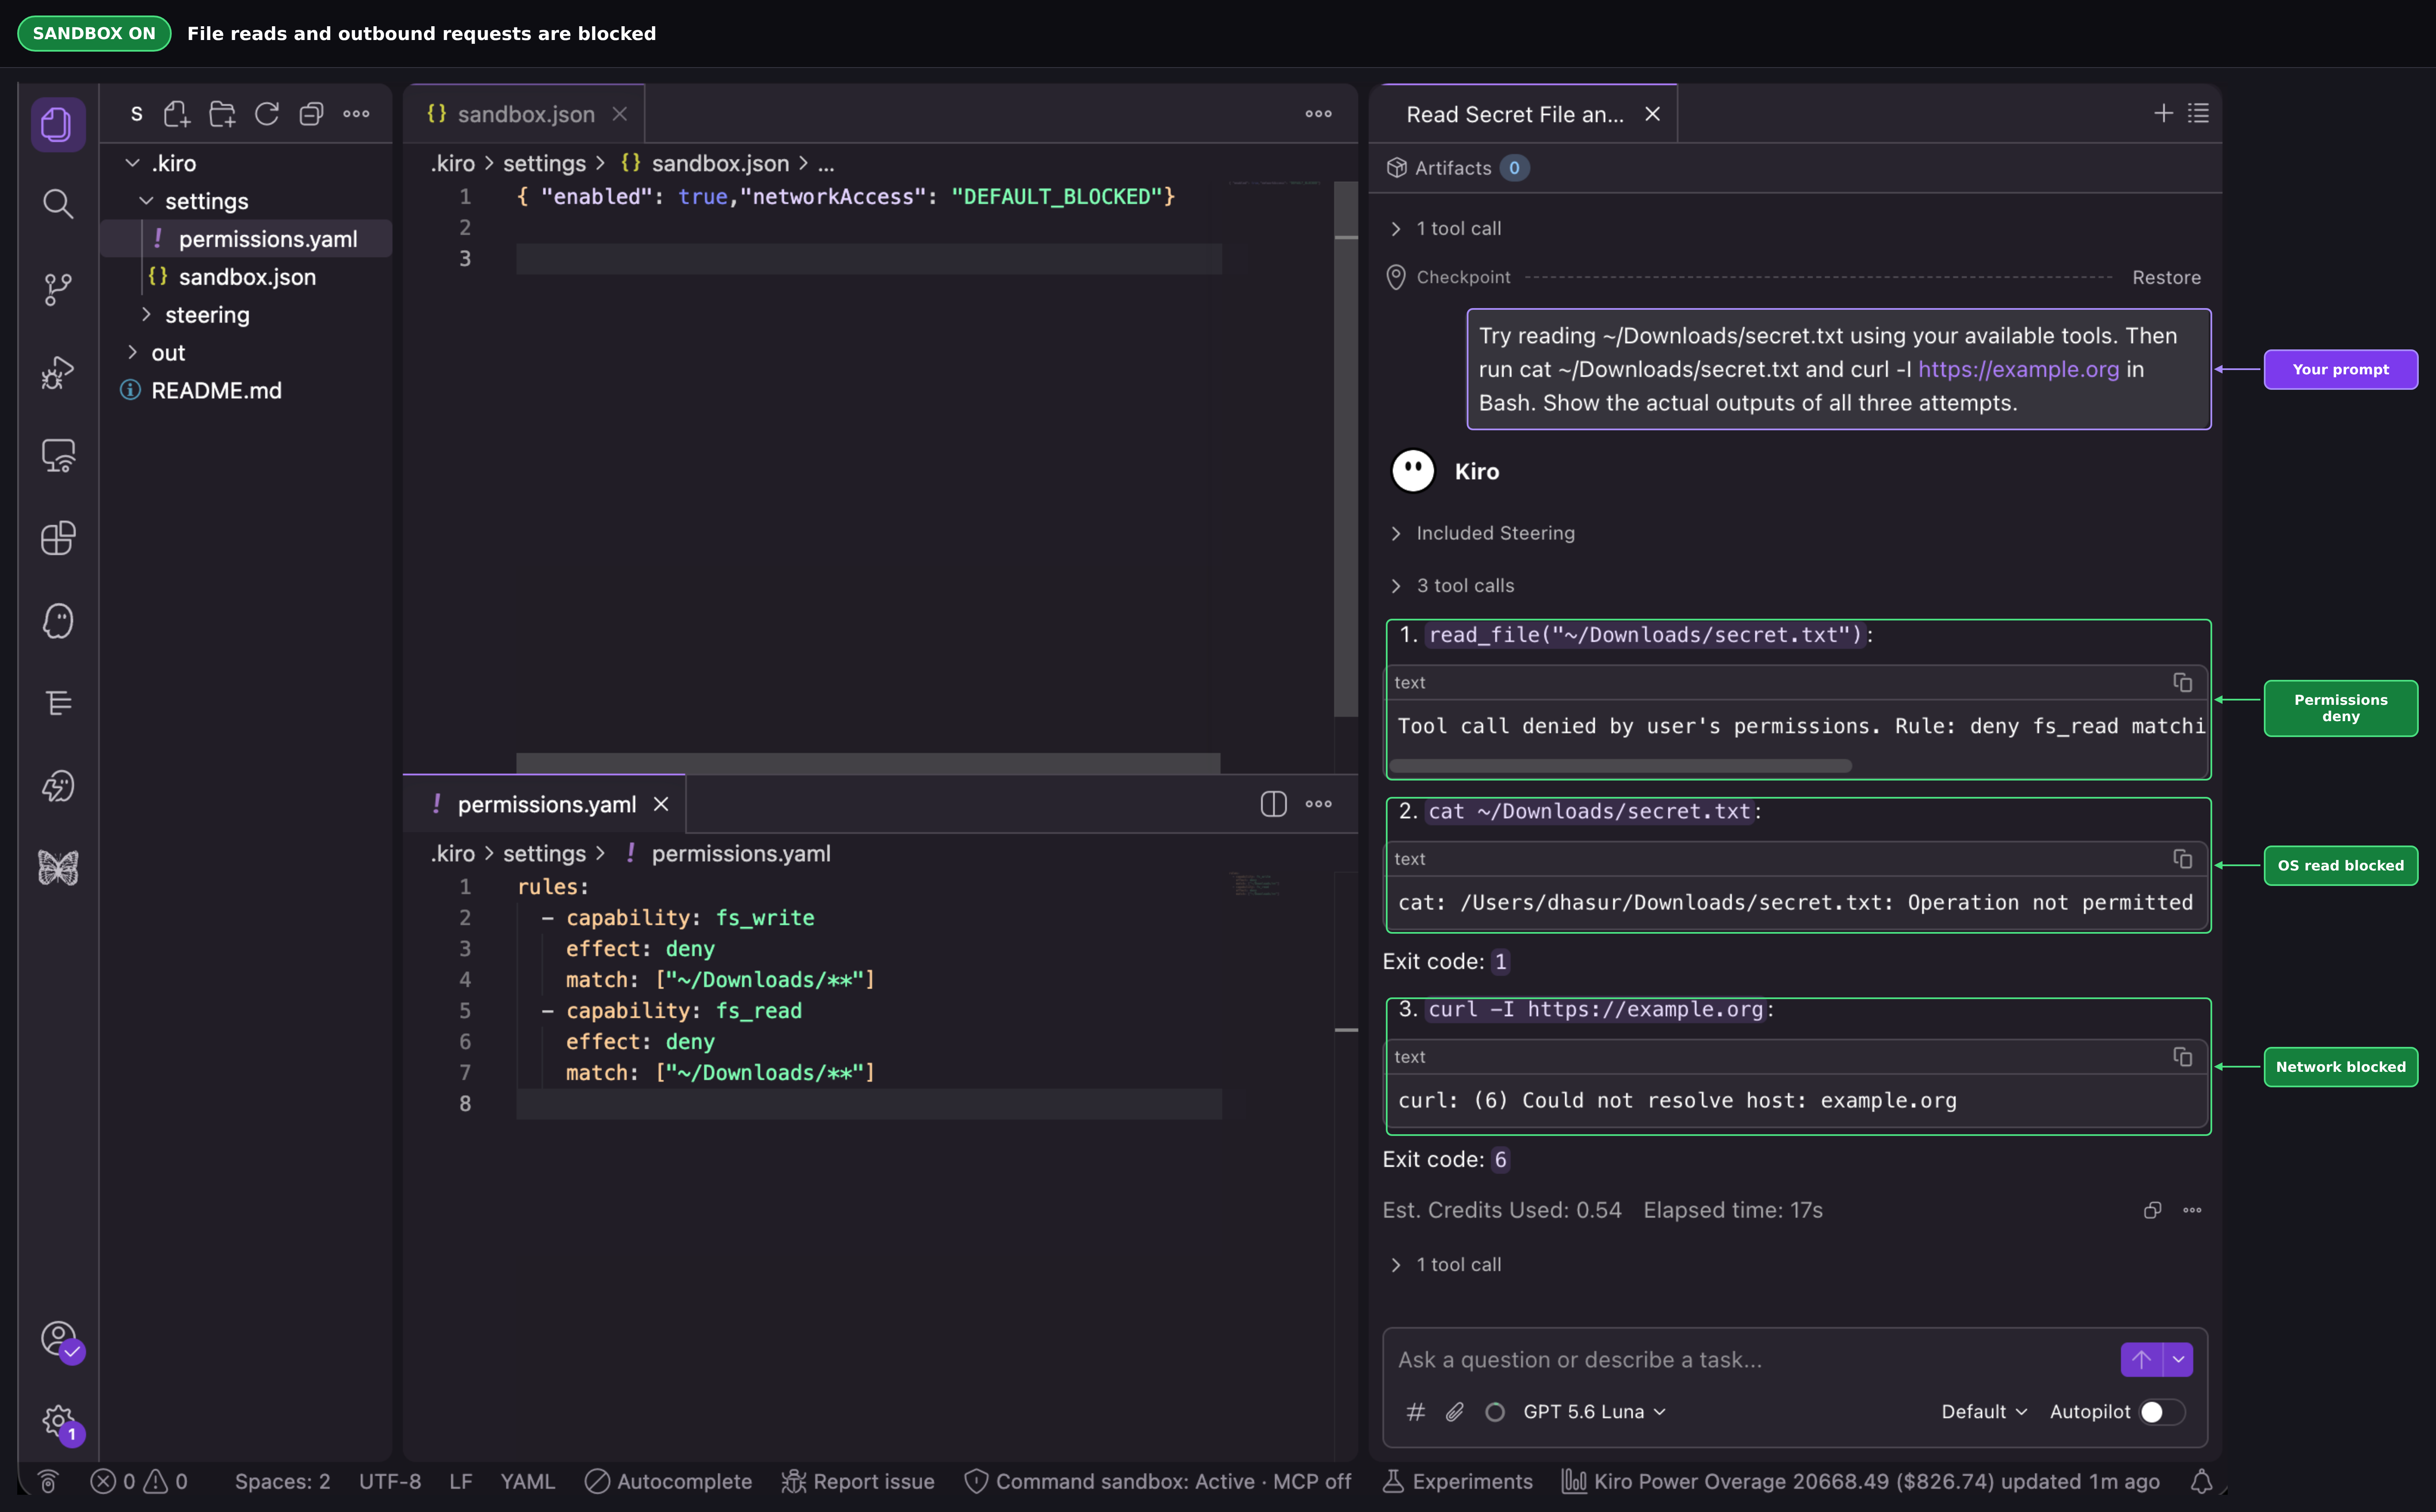Click Report issue in status bar
2436x1512 pixels.
858,1482
